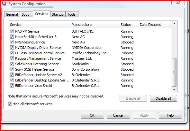Toggle the NMIndexingService checkbox
Viewport: 190px width, 131px height.
(12, 42)
